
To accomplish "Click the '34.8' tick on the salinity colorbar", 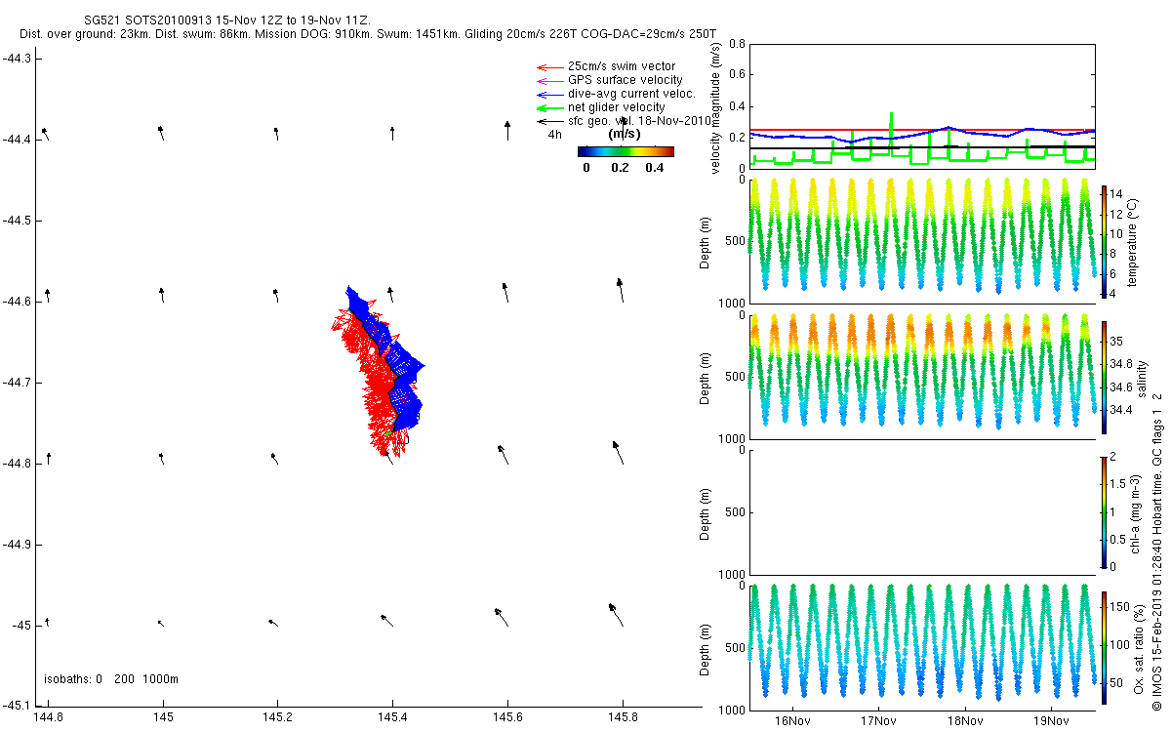I will (1123, 364).
